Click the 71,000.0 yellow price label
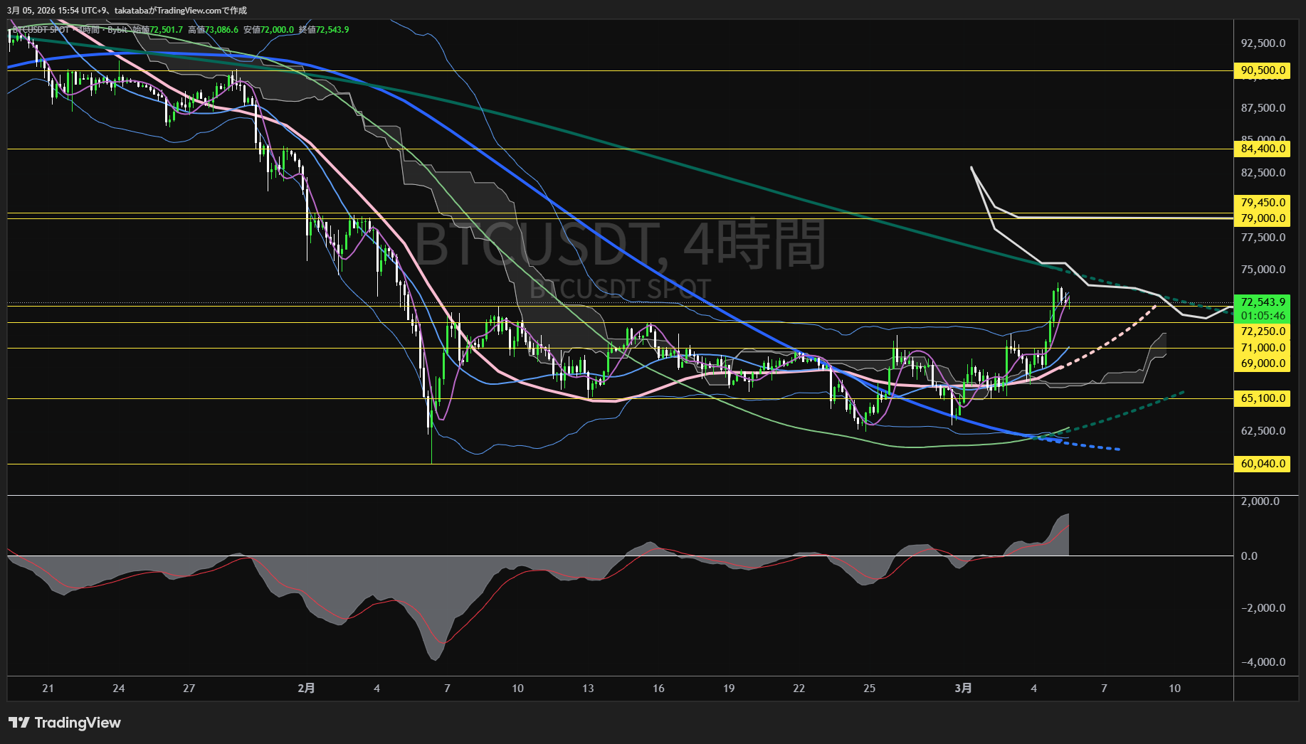 1263,348
